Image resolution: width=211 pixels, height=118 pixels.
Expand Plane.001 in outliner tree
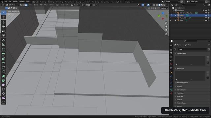point(176,18)
